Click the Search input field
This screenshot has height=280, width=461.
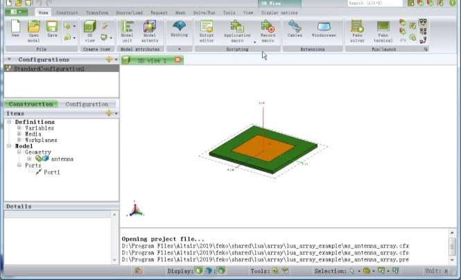(x=374, y=3)
